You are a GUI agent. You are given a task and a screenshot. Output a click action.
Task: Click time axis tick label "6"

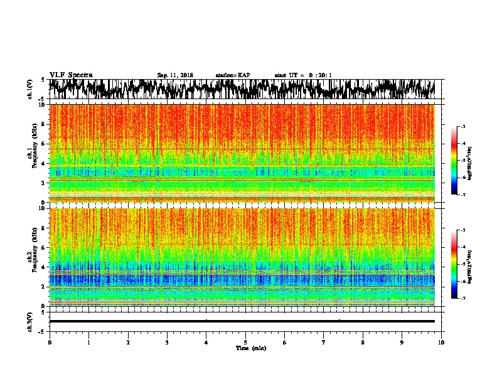click(x=285, y=343)
